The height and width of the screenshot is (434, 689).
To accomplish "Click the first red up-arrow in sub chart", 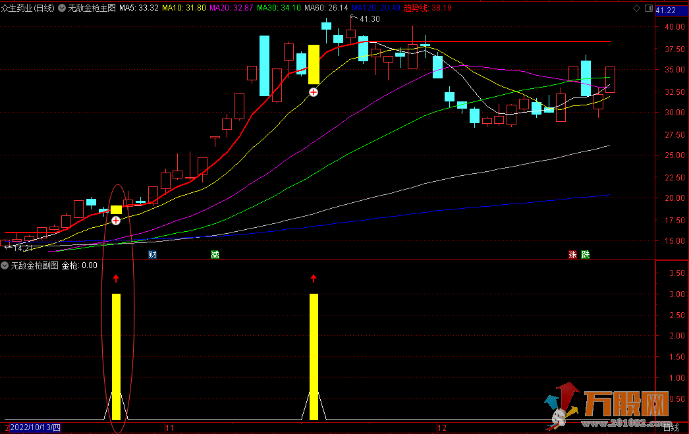I will 116,278.
